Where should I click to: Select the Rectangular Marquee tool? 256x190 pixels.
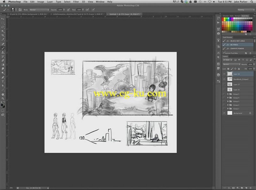click(3, 23)
